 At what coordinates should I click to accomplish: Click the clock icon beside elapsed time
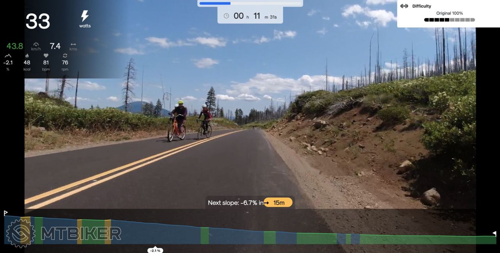(226, 16)
